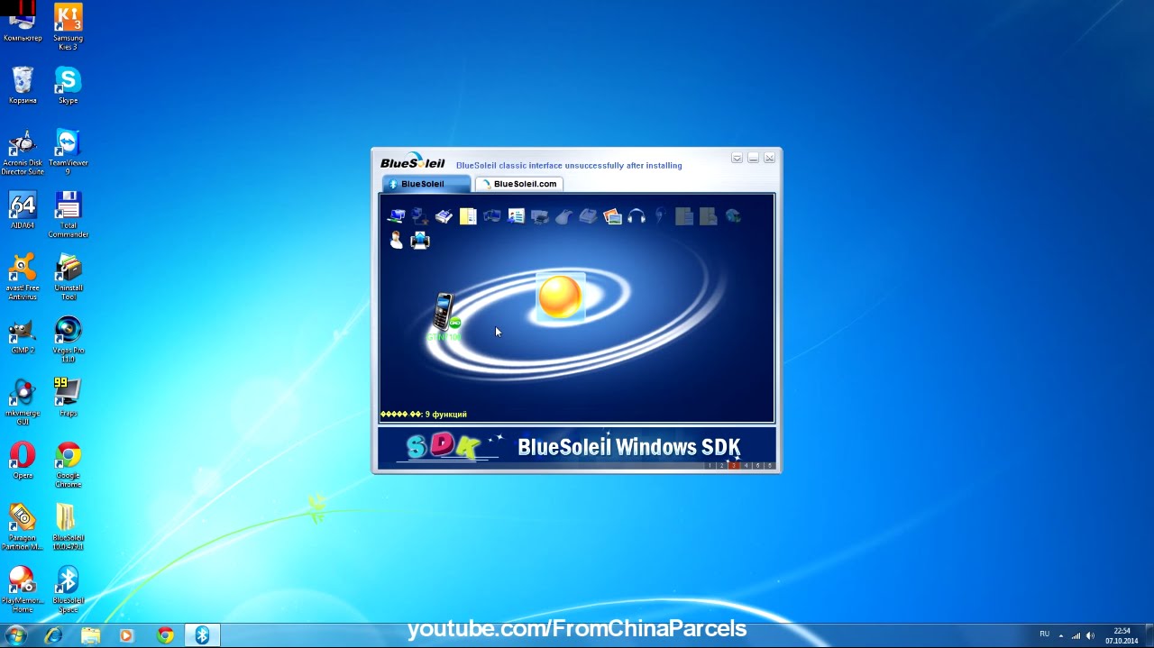Viewport: 1154px width, 648px height.
Task: Select the person contact icon in second row
Action: coord(396,240)
